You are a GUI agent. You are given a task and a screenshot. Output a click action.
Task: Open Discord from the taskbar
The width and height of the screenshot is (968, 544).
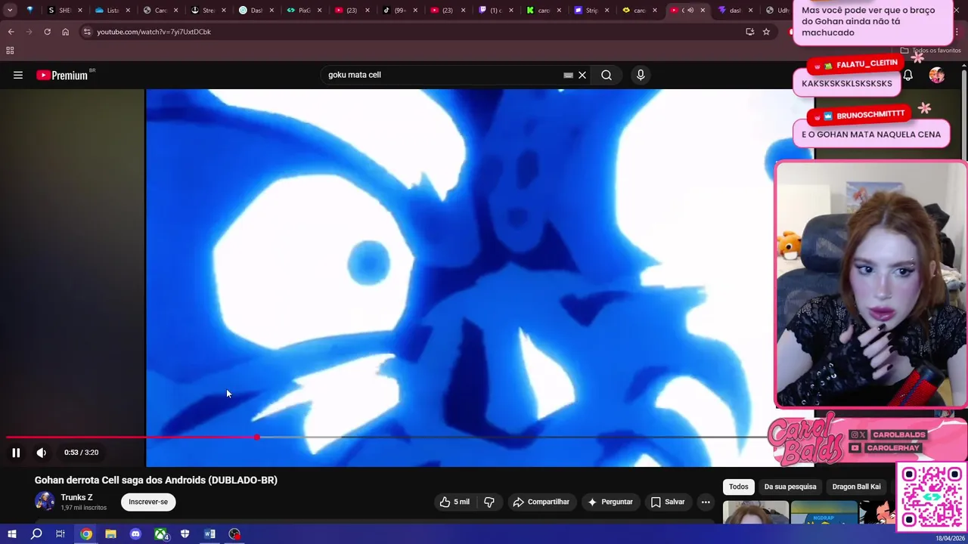click(135, 534)
